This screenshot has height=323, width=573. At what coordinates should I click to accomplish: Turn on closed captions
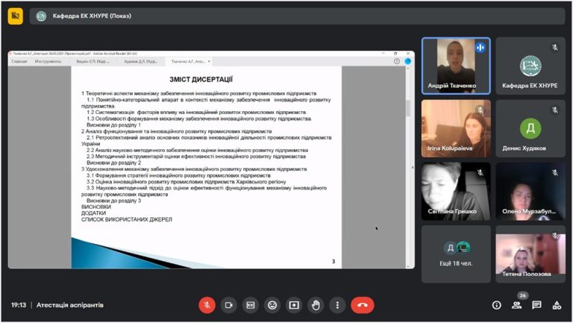[251, 305]
